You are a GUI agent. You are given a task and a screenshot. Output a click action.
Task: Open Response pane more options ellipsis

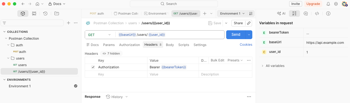click(249, 97)
